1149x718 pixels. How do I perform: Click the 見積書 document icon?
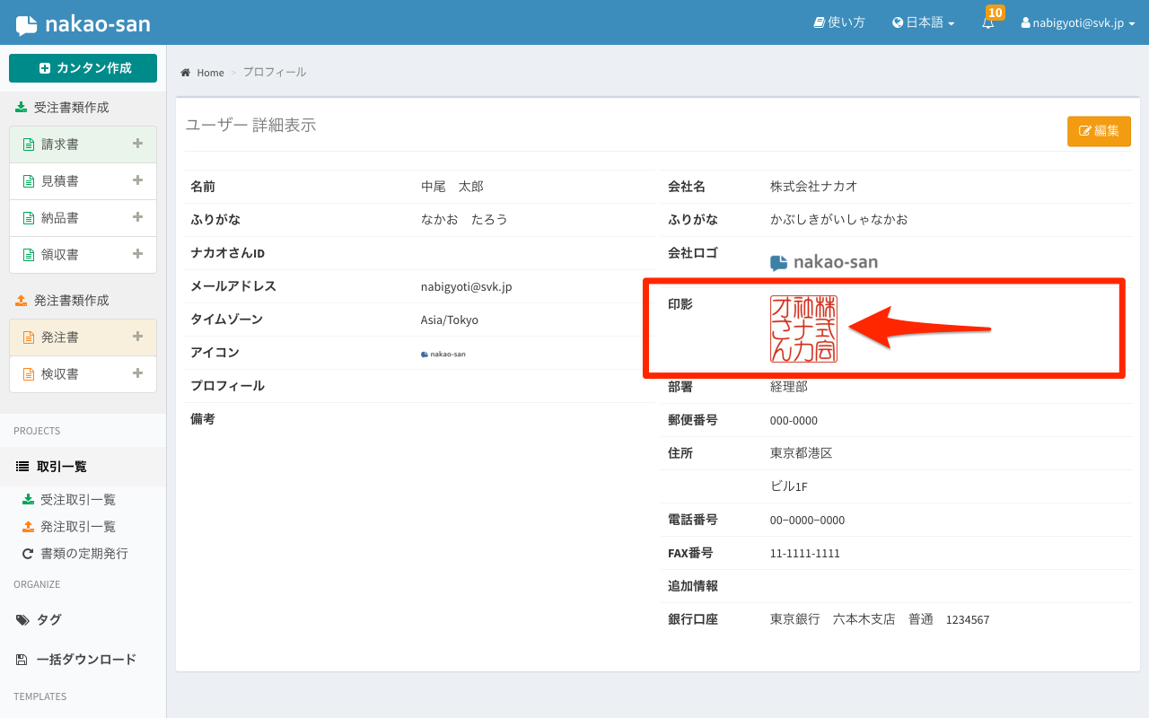click(x=29, y=181)
